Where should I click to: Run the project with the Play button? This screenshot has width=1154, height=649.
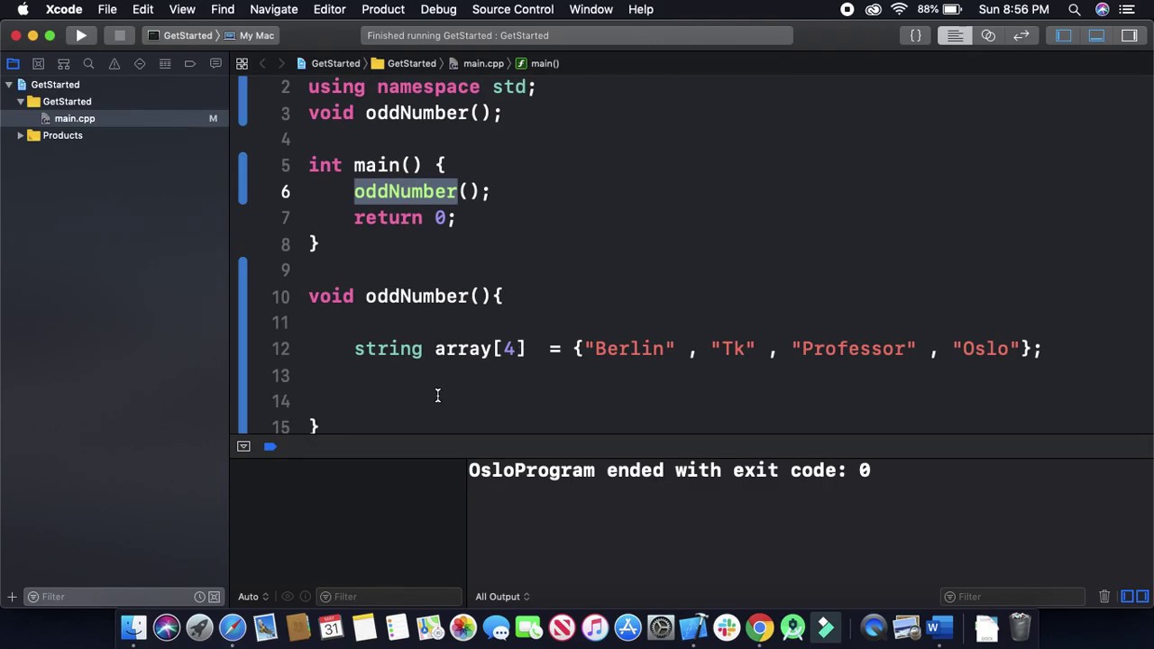coord(81,35)
